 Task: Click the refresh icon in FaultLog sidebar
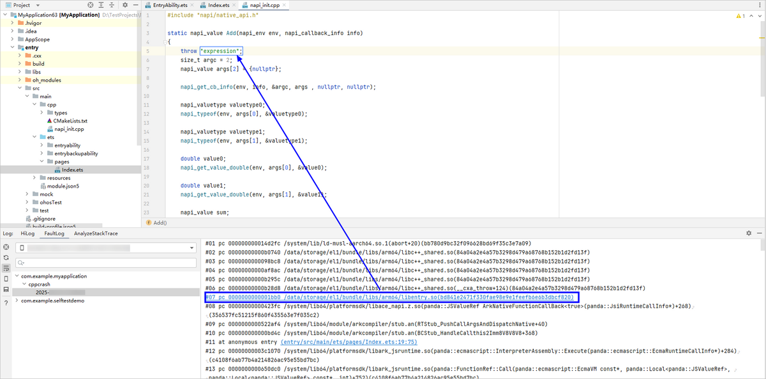(6, 257)
